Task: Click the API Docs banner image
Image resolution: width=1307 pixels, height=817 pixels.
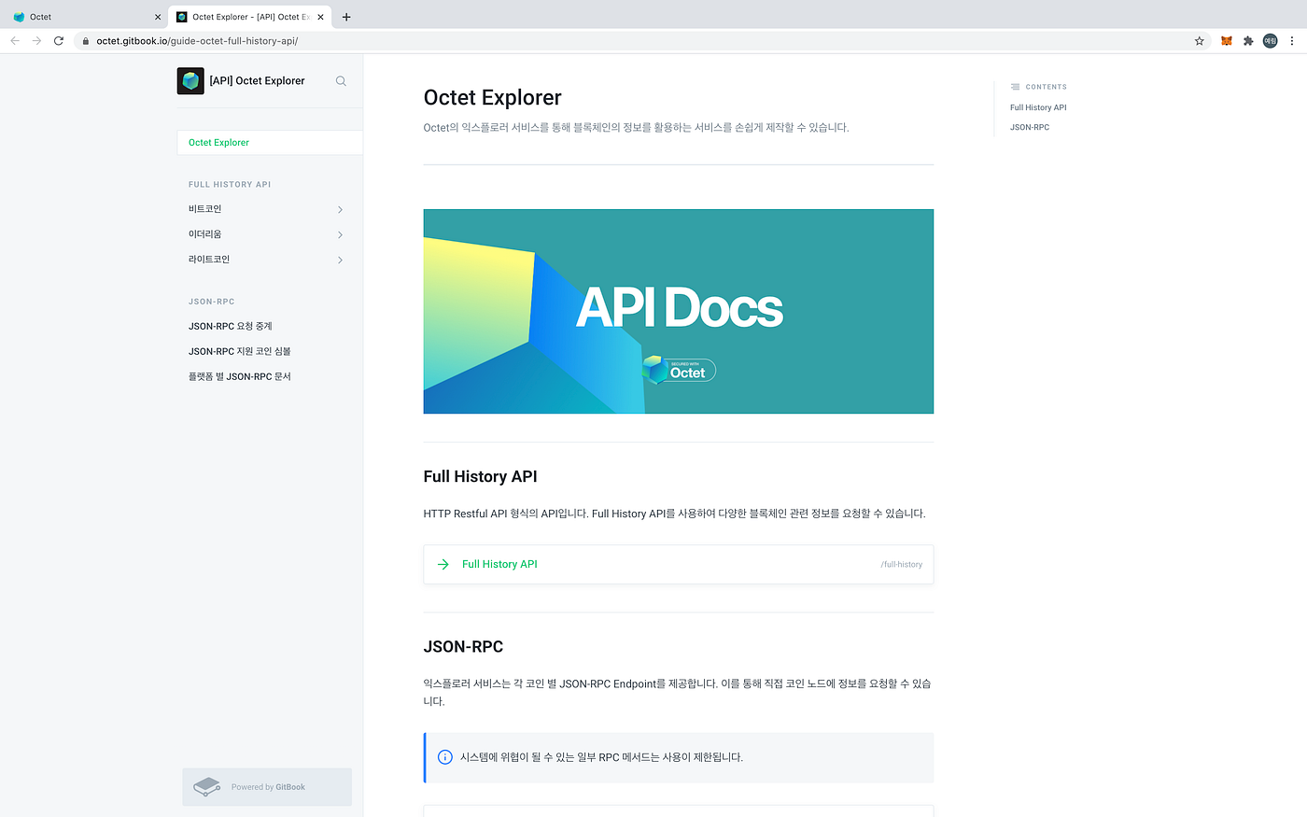Action: click(679, 311)
